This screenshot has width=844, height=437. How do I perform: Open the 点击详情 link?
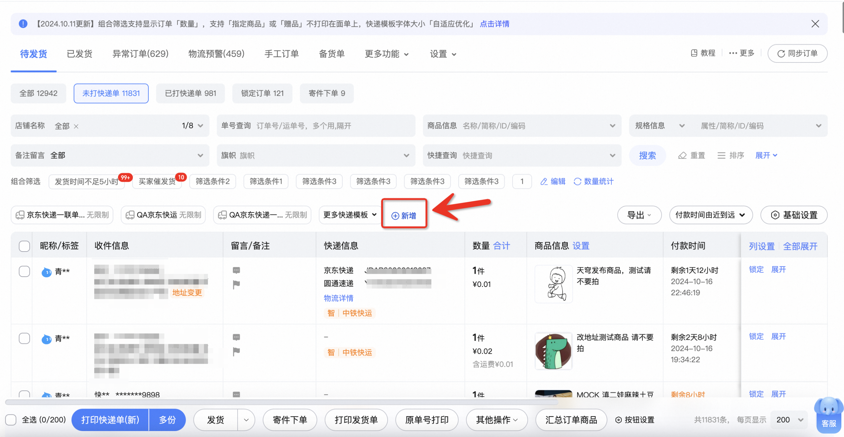pos(494,24)
